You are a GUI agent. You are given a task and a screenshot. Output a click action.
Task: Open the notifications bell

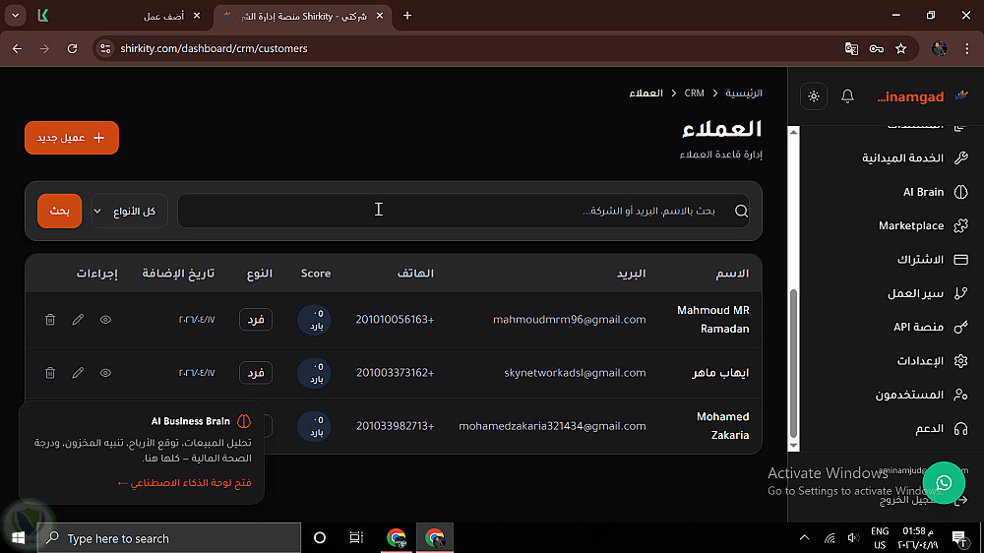tap(847, 96)
